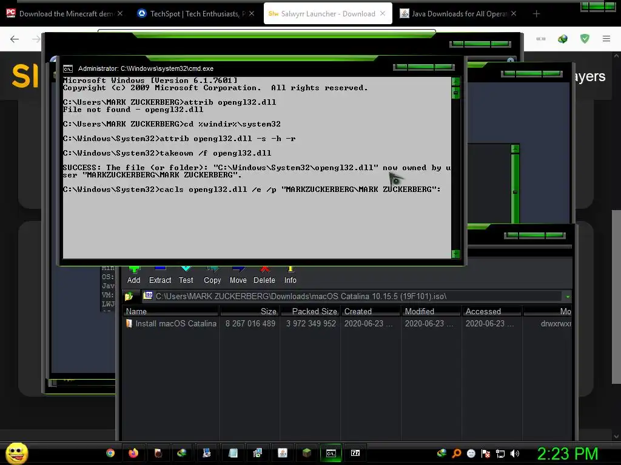
Task: Close the Minecraft demo tab
Action: tap(120, 13)
